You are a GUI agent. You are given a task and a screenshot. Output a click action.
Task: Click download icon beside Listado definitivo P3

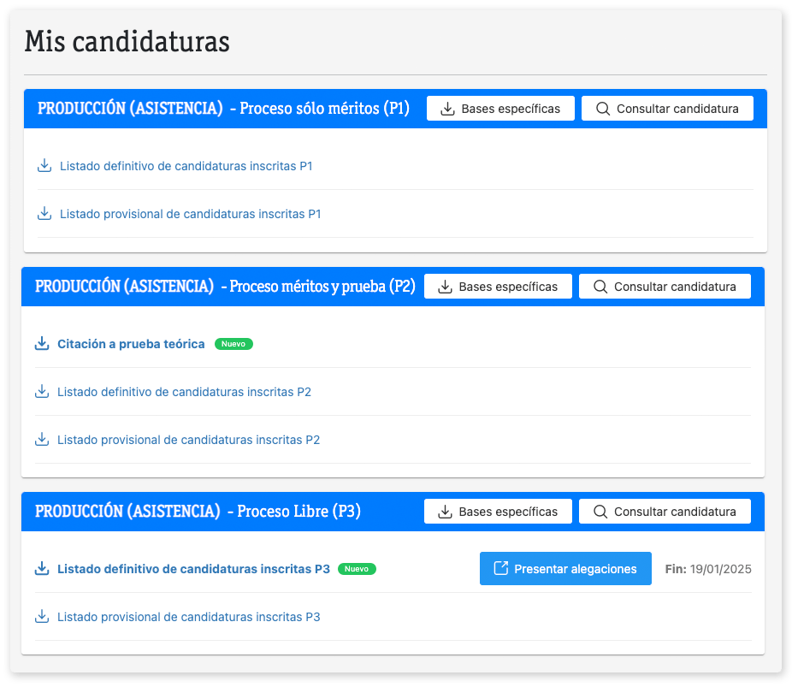click(42, 569)
